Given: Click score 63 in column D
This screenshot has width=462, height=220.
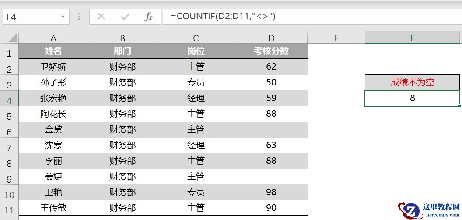Looking at the screenshot, I should click(x=271, y=145).
